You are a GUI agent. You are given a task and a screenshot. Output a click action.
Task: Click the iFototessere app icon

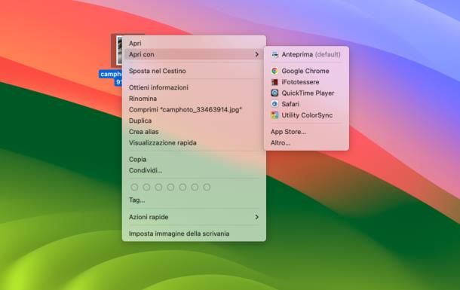(x=274, y=82)
